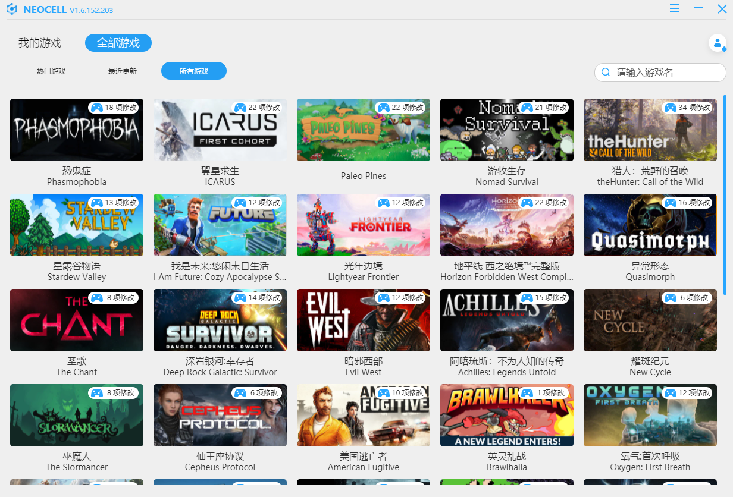Open the American Fugitive cover image
733x497 pixels.
[x=364, y=415]
